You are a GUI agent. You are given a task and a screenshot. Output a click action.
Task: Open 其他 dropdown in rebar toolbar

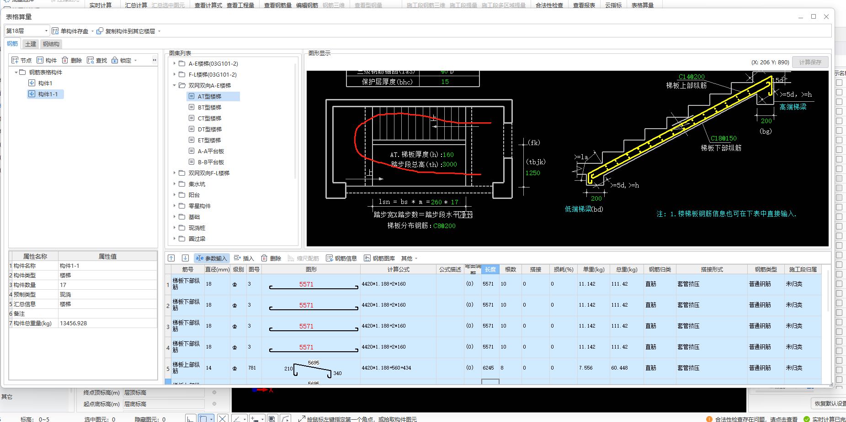[x=416, y=259]
